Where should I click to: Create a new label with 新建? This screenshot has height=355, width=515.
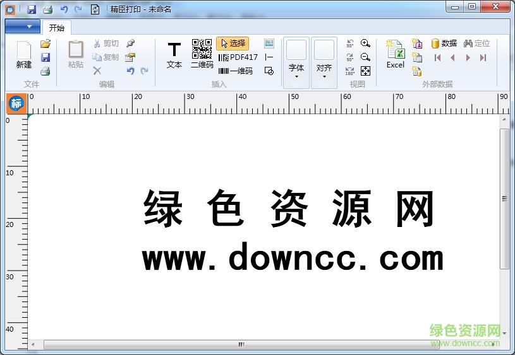click(x=24, y=55)
